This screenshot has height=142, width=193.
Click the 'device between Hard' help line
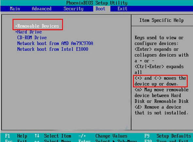[158, 95]
